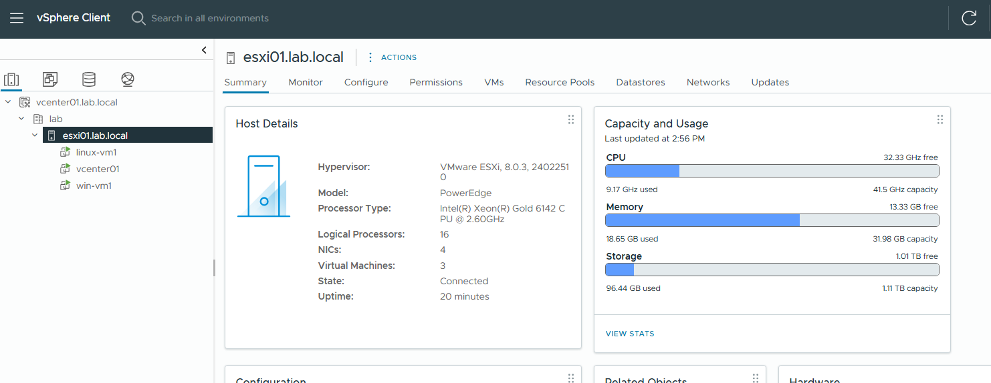Click the ACTIONS three-dot icon
This screenshot has height=383, width=991.
tap(370, 57)
